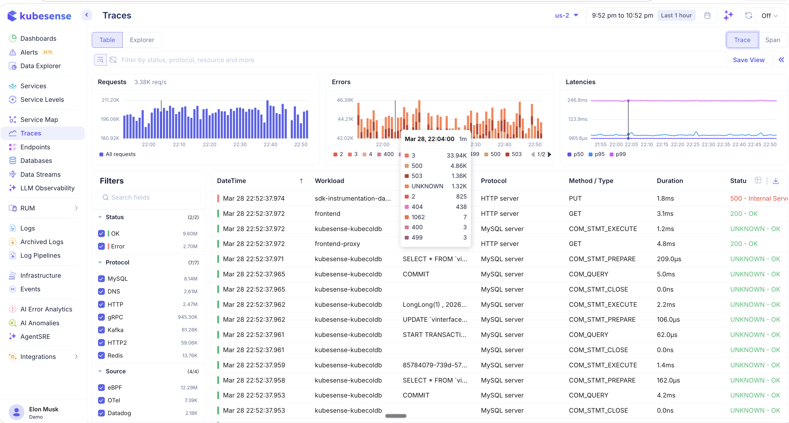Click the double-chevron collapse panel icon
This screenshot has width=789, height=423.
pos(781,60)
